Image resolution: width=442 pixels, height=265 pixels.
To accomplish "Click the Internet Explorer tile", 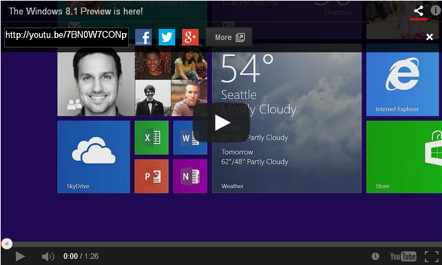I will (402, 84).
